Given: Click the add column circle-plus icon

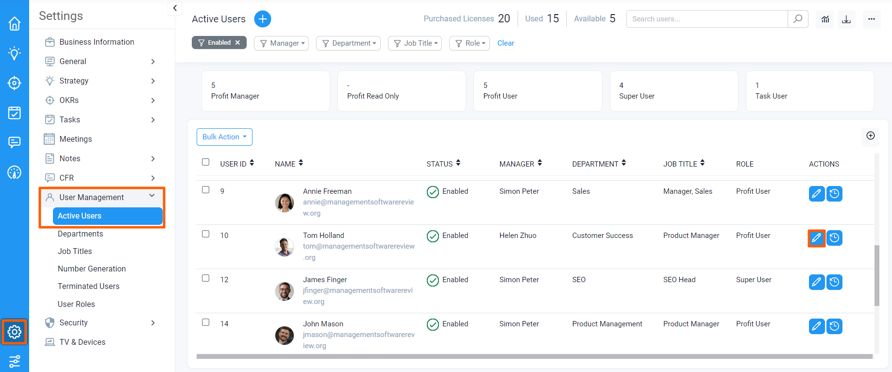Looking at the screenshot, I should click(871, 136).
